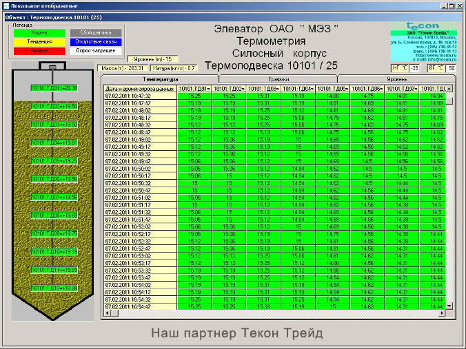Select sensor label 10101:ТД04 on the silo
466x349 pixels.
(x=54, y=142)
